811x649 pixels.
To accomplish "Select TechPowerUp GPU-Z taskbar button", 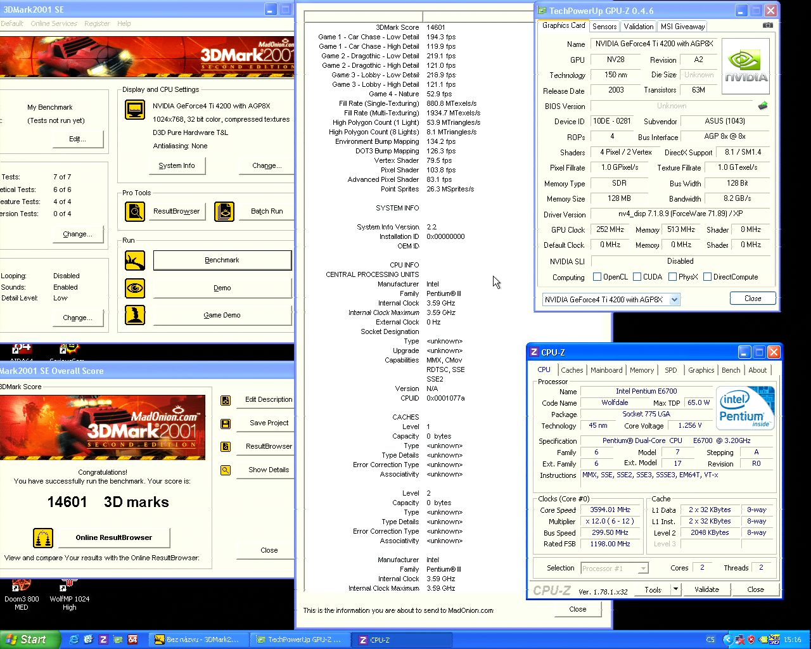I will 299,639.
